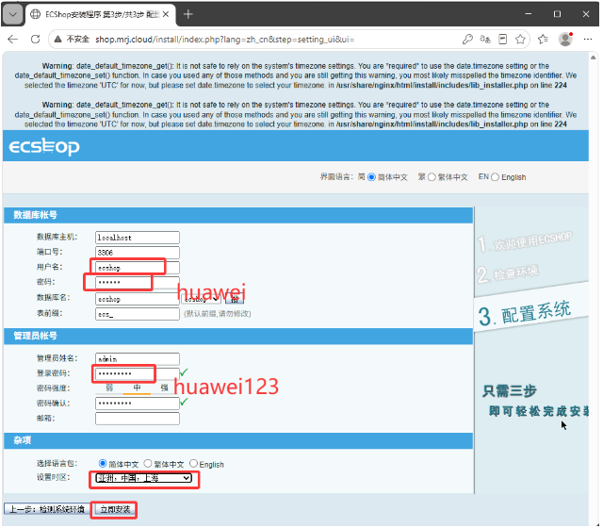This screenshot has height=528, width=603.
Task: Minimize the browser window
Action: 529,14
